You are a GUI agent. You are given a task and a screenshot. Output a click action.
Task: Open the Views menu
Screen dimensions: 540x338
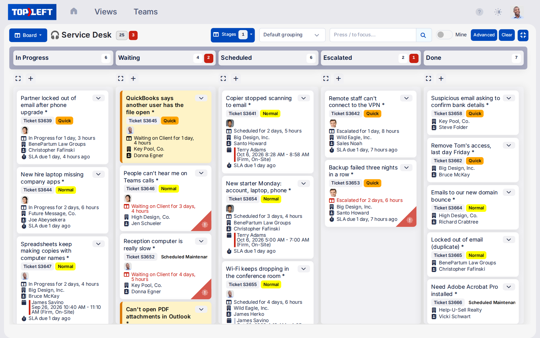(x=106, y=12)
